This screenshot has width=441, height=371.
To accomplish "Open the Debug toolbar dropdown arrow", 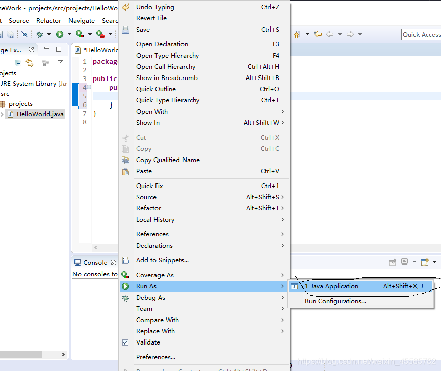I will 49,34.
